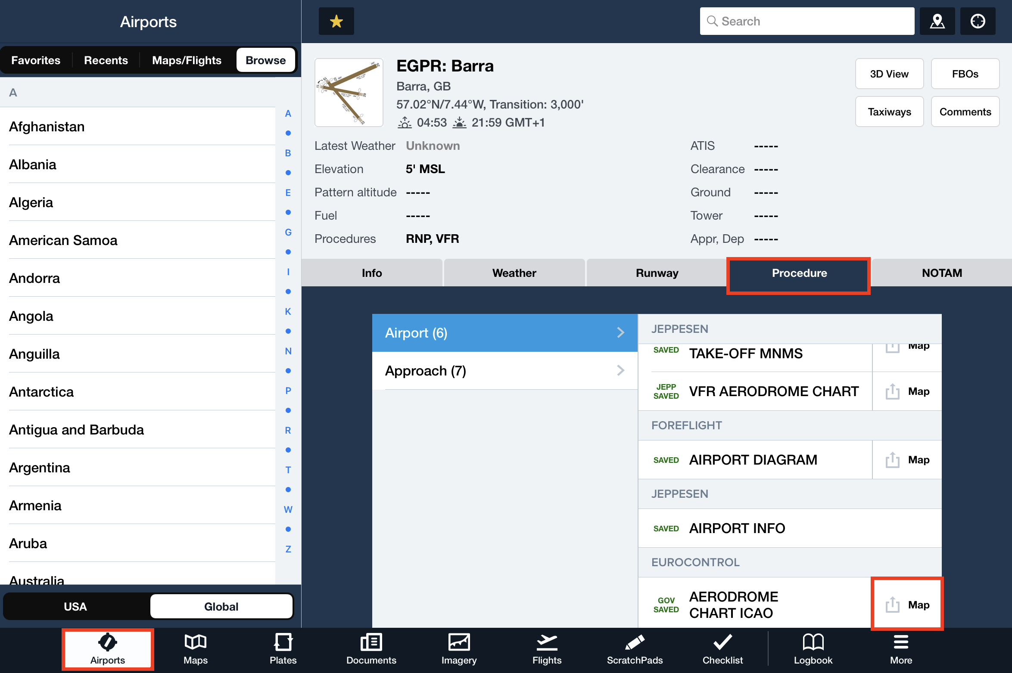Show AERODROME CHART ICAO on Map
Viewport: 1012px width, 673px height.
(919, 605)
